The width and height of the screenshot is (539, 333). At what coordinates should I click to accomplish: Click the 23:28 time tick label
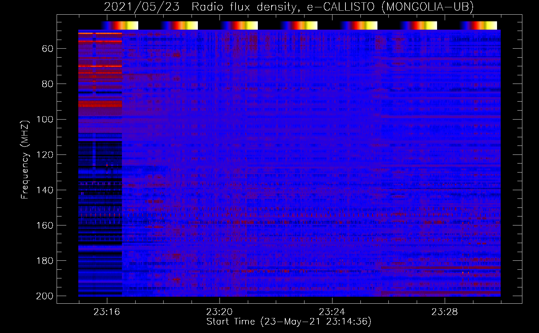pos(444,312)
